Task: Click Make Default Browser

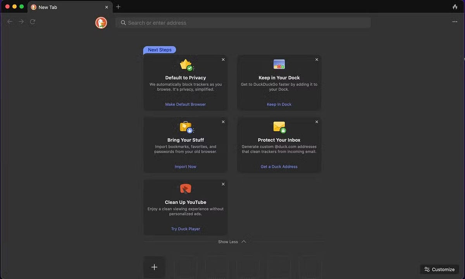Action: (x=185, y=104)
